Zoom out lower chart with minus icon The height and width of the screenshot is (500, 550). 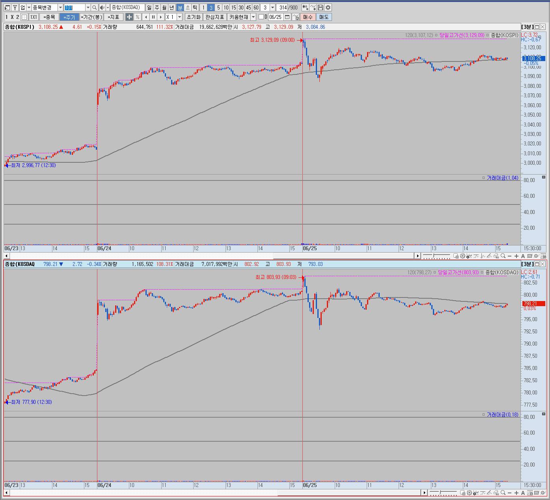click(509, 493)
